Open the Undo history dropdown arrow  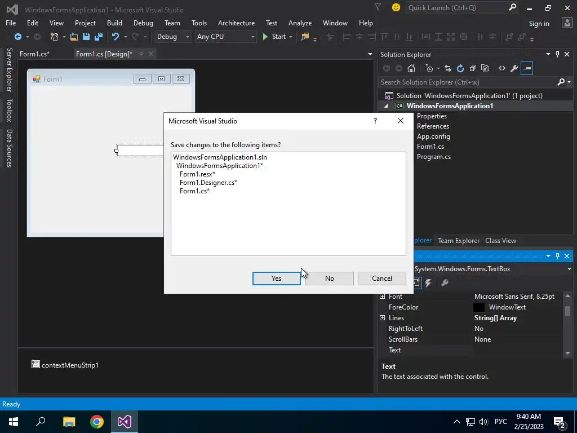(126, 37)
